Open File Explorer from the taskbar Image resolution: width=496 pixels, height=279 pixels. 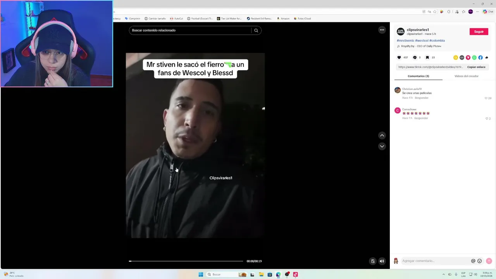click(x=261, y=274)
